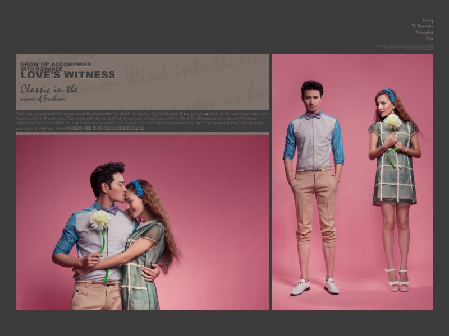The height and width of the screenshot is (336, 449).
Task: Click the standing man's white sneakers
Action: point(314,287)
